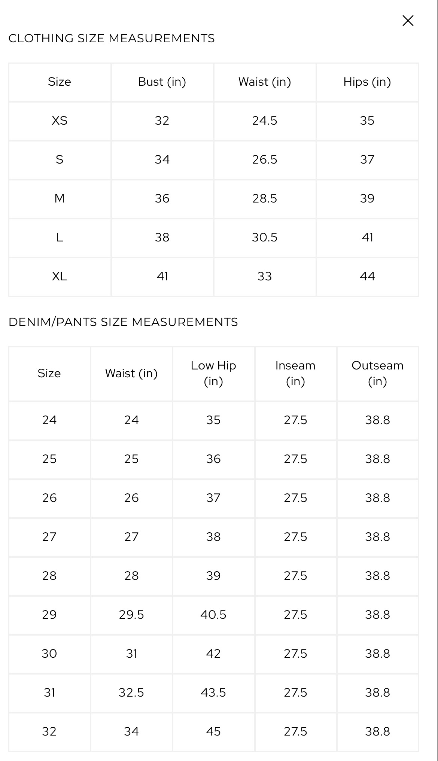Click the XS size row label
The image size is (438, 761).
coord(60,121)
